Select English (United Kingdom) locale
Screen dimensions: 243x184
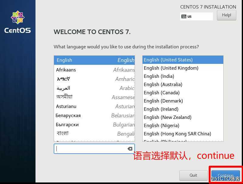tap(183, 68)
